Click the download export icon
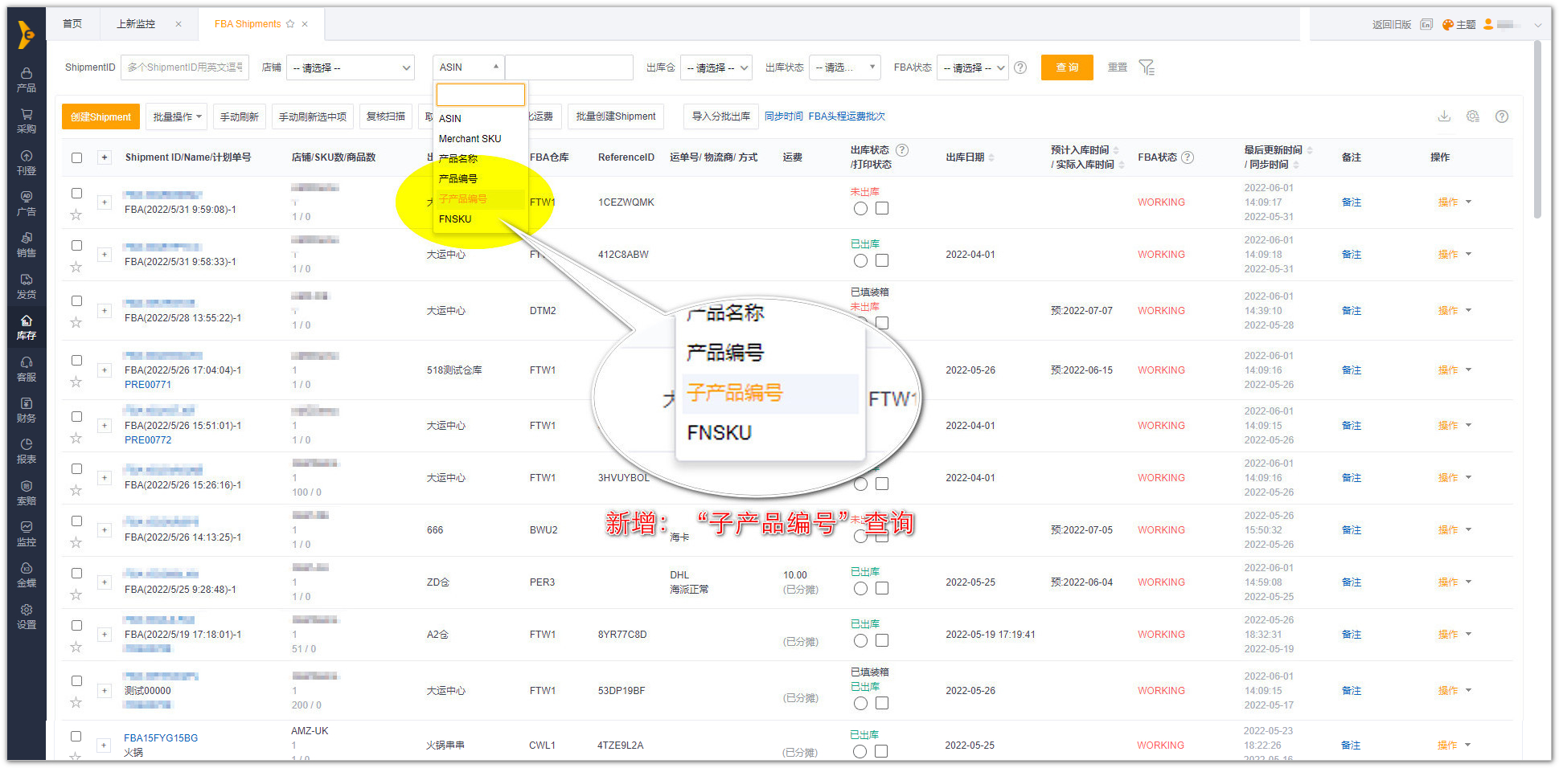 (1444, 116)
